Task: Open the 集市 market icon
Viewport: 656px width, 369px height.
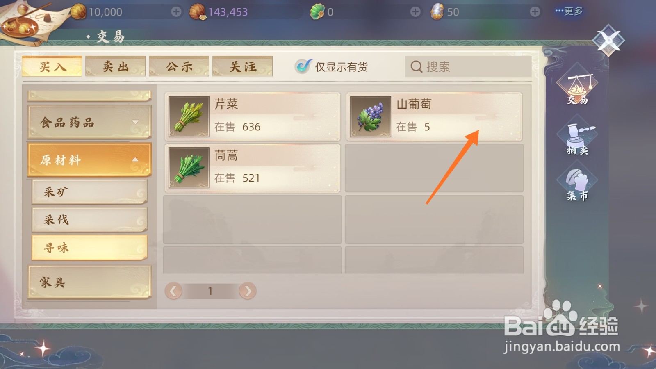Action: coord(577,185)
